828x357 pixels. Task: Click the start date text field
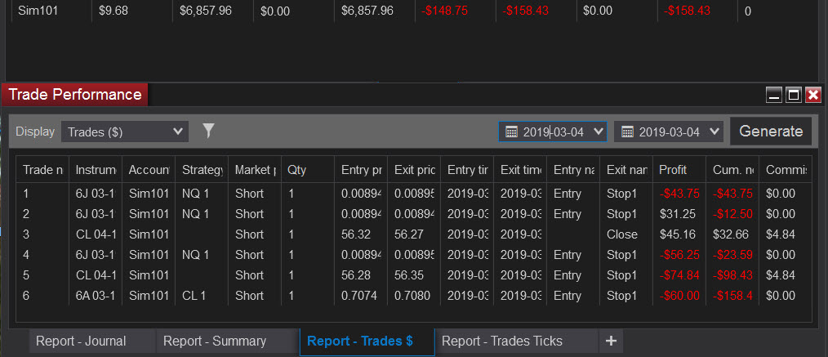554,132
